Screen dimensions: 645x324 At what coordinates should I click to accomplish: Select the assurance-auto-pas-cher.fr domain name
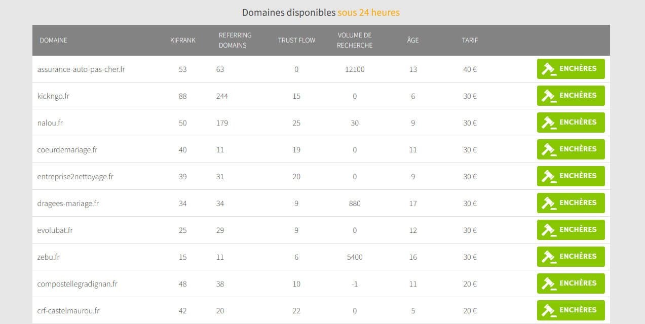click(x=81, y=69)
